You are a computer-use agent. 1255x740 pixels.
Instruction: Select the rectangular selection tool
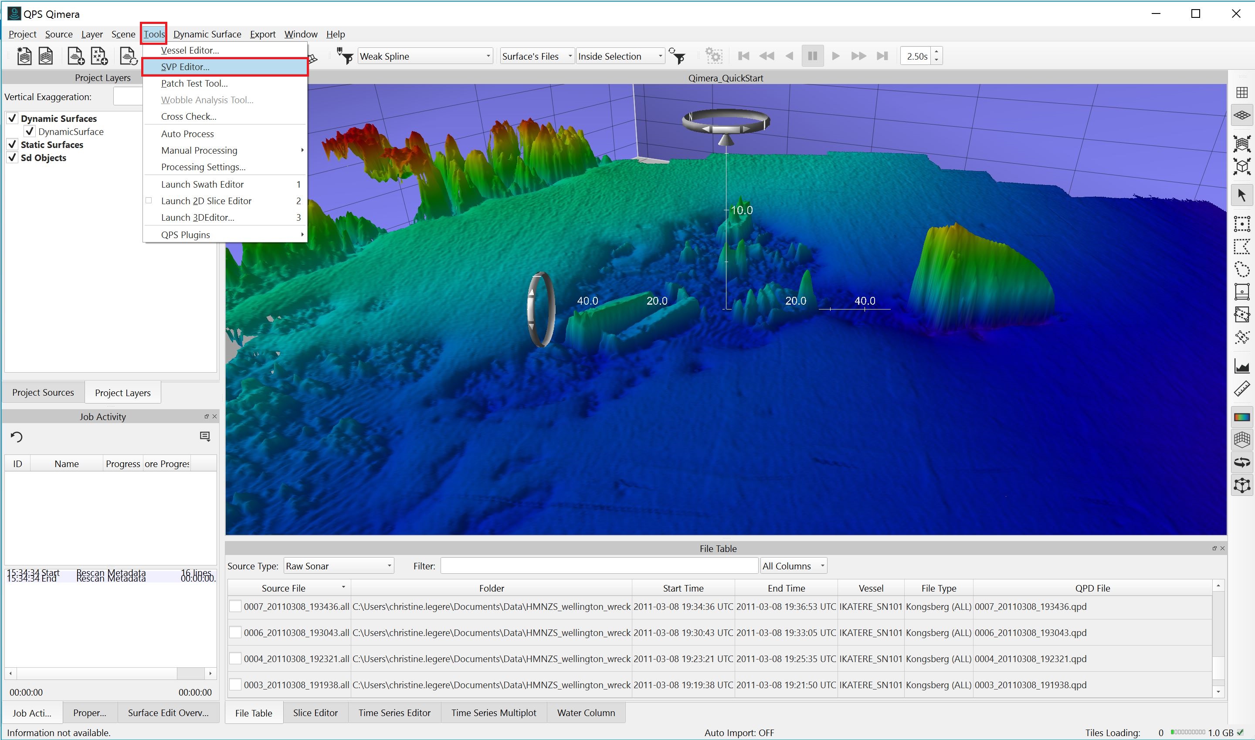[x=1241, y=223]
